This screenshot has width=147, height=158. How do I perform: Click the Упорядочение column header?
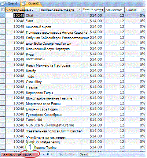pos(18,10)
